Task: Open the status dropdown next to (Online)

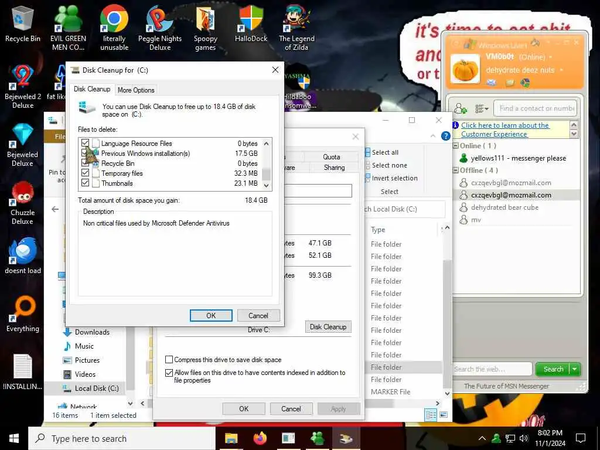Action: tap(551, 57)
